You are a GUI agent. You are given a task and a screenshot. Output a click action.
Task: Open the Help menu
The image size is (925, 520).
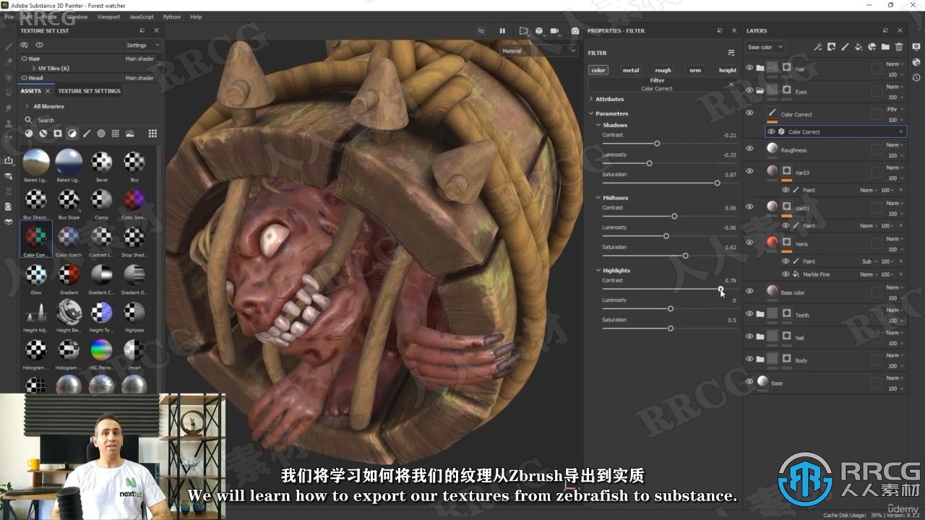pyautogui.click(x=196, y=17)
